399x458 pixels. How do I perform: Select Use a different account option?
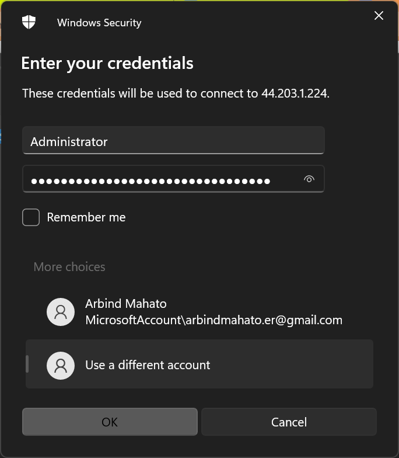point(199,364)
